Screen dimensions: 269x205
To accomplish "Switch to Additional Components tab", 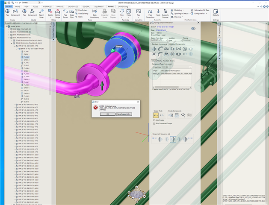I will click(x=177, y=44).
